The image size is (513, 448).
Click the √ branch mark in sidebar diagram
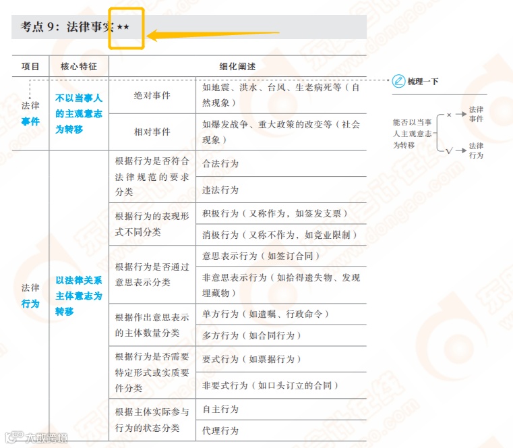(449, 150)
